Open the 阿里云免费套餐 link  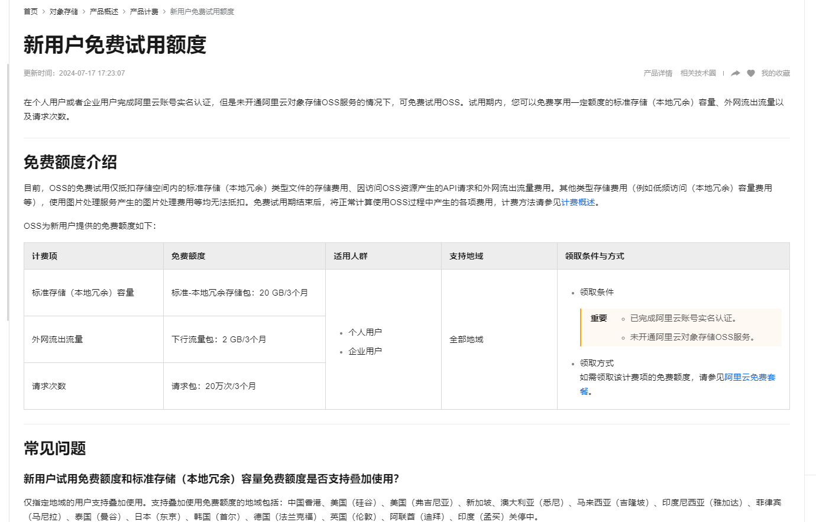tap(750, 377)
